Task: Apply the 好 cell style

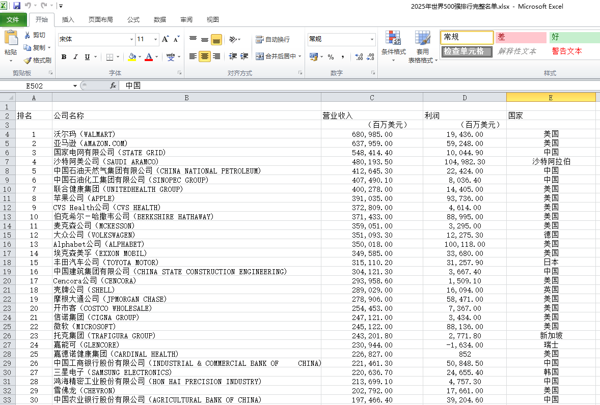Action: click(574, 37)
